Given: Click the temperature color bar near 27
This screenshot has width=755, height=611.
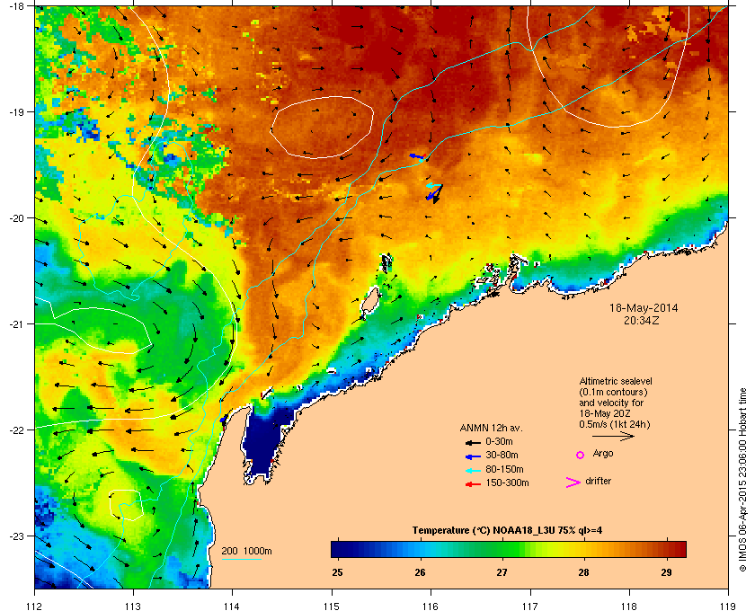Looking at the screenshot, I should point(502,549).
